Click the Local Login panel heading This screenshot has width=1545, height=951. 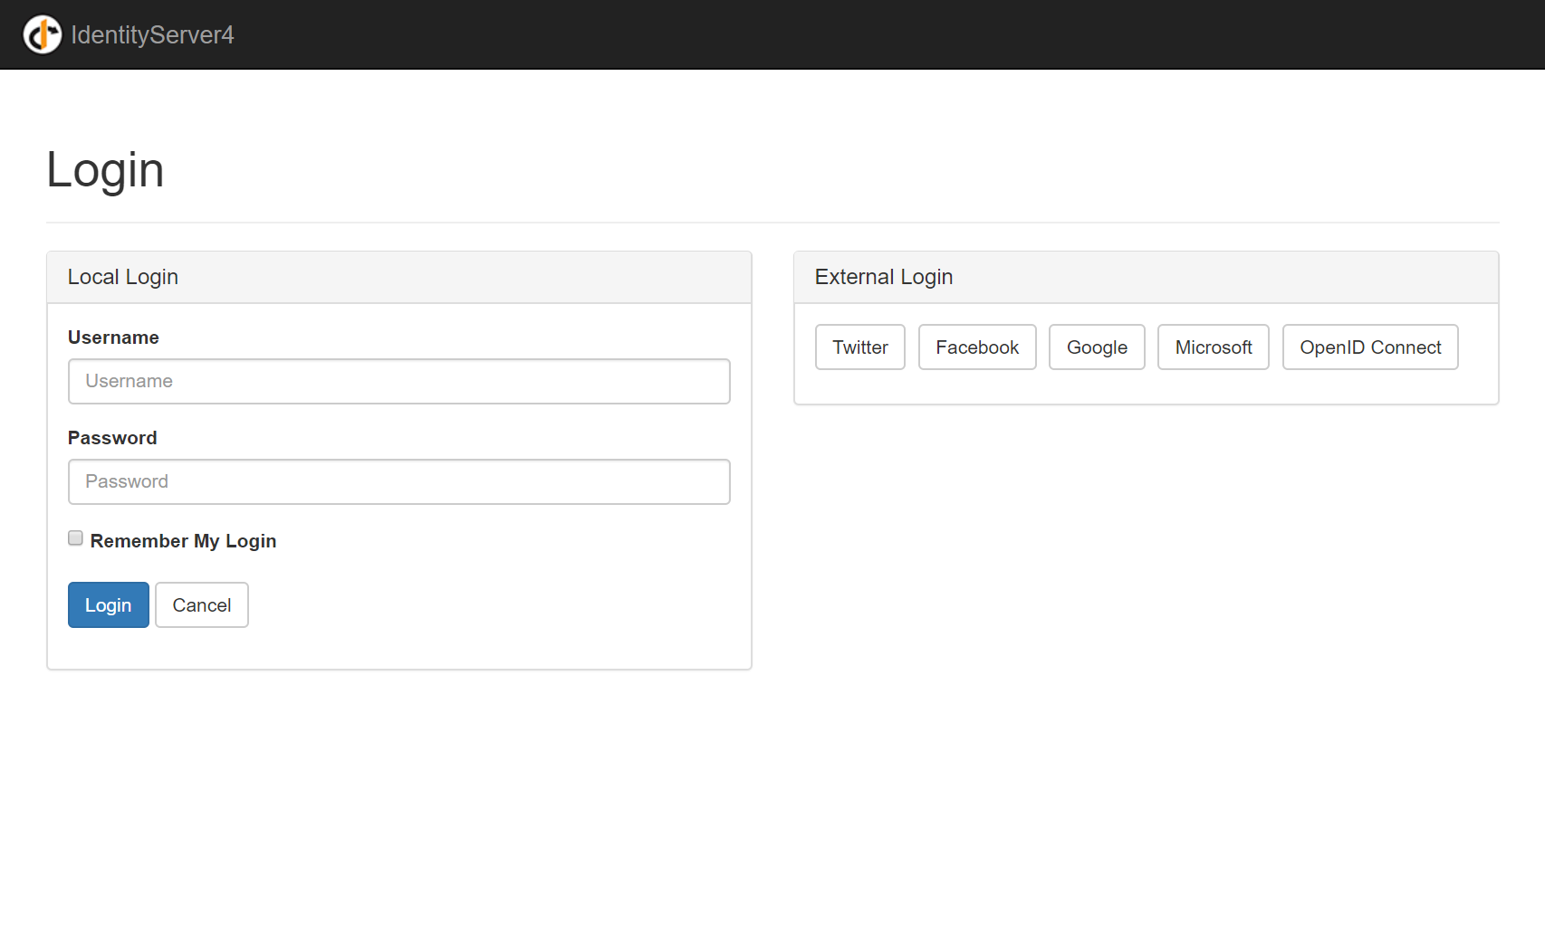click(123, 277)
